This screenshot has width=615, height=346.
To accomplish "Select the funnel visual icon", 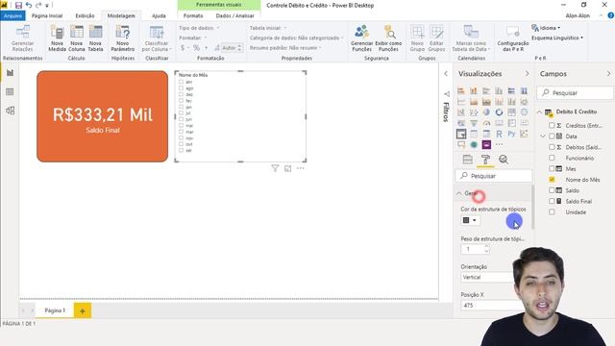I will (x=474, y=123).
